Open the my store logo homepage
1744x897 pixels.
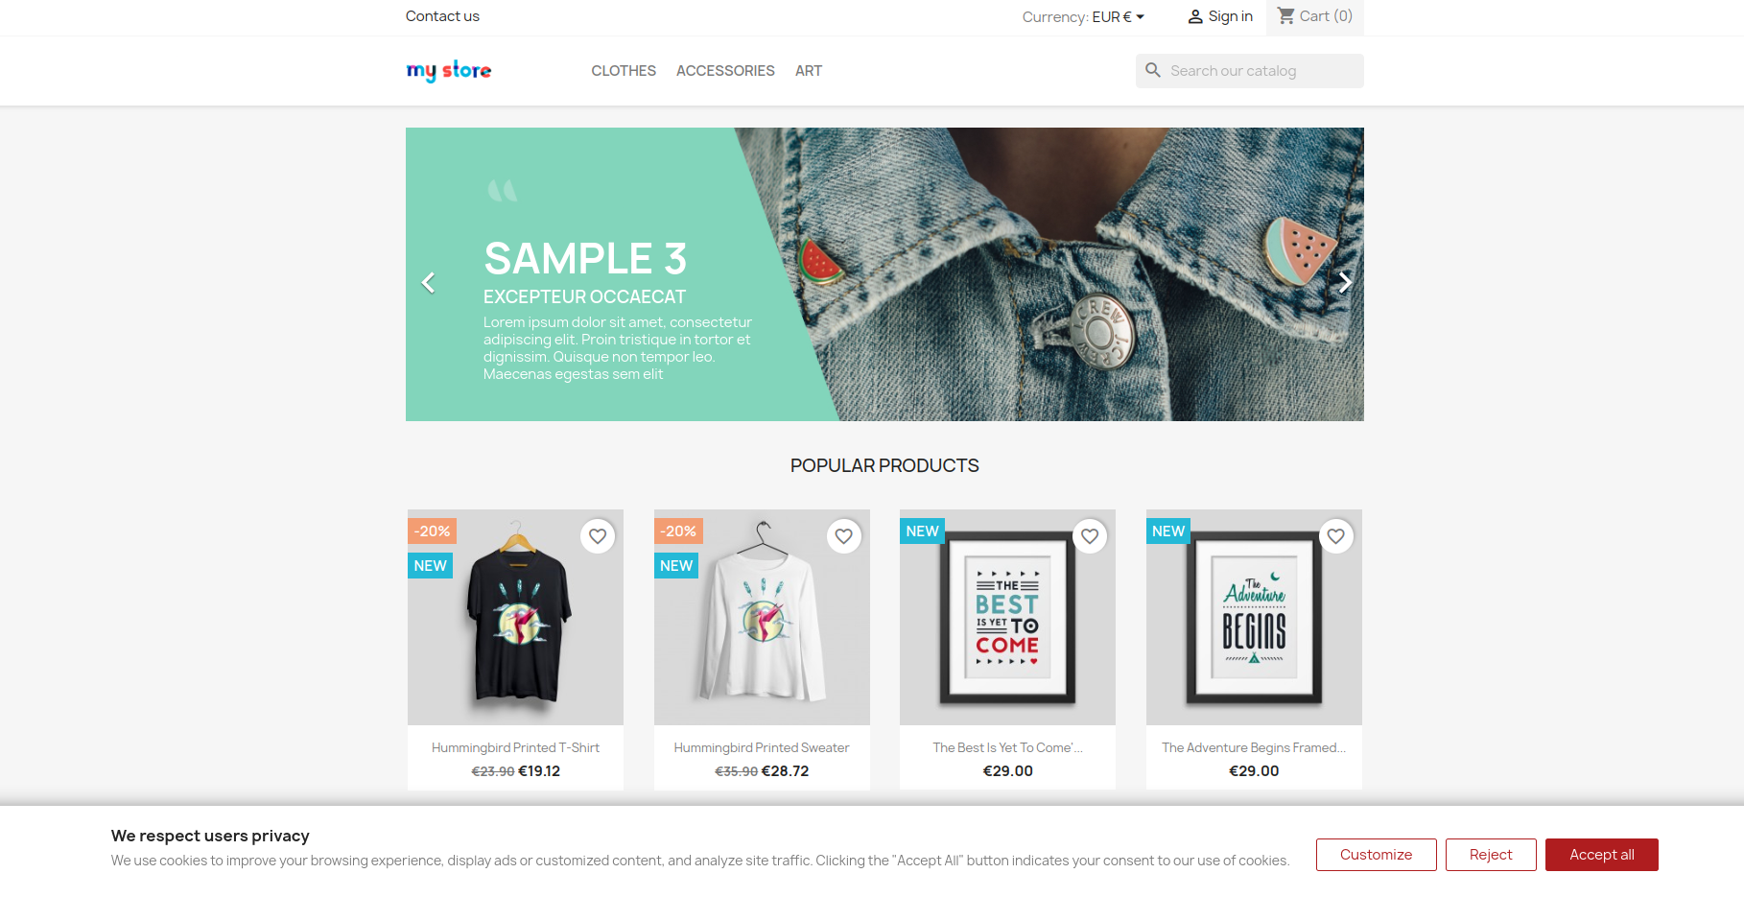point(449,70)
